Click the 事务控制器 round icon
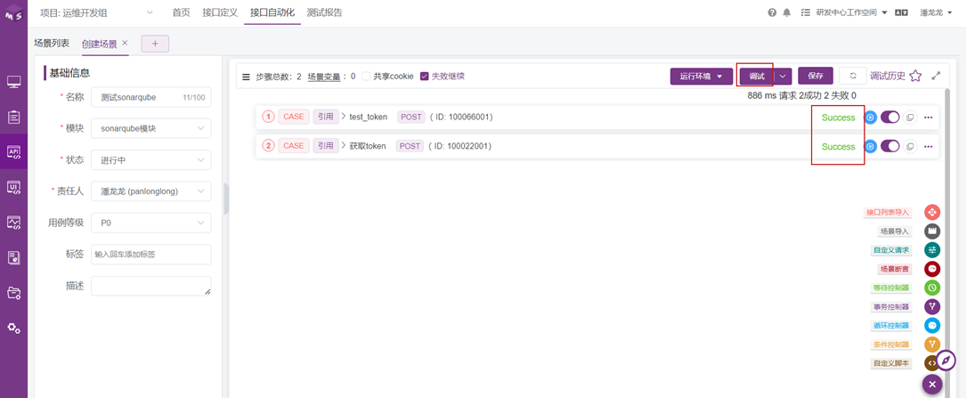Image resolution: width=967 pixels, height=398 pixels. click(x=932, y=306)
